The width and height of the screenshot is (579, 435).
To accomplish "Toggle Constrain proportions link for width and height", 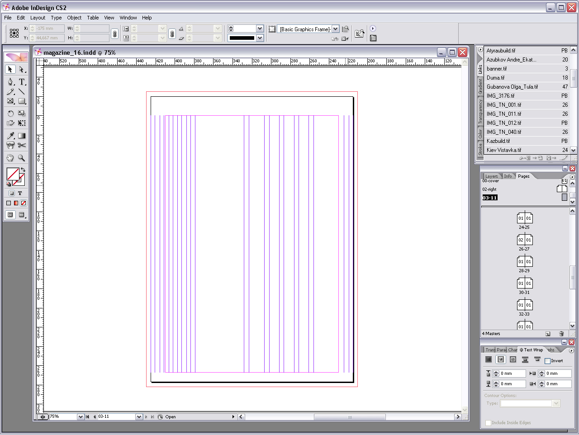I will [x=115, y=33].
